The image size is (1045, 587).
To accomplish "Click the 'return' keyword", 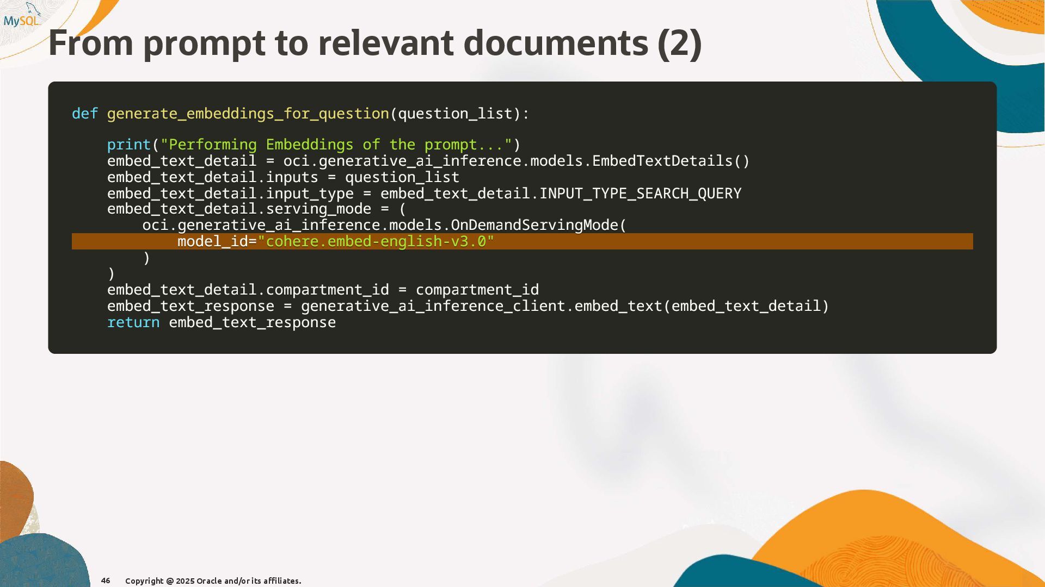I will [133, 322].
